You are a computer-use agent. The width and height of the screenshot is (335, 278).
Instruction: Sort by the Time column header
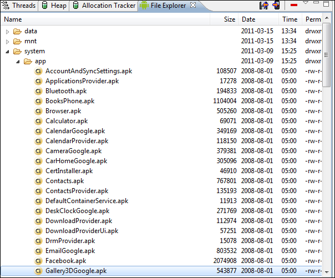(290, 19)
